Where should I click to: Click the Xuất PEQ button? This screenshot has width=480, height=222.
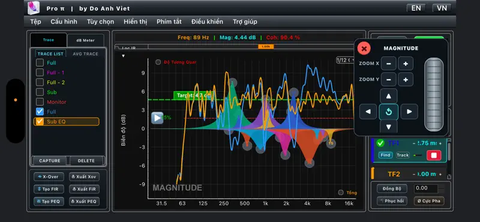tap(84, 202)
